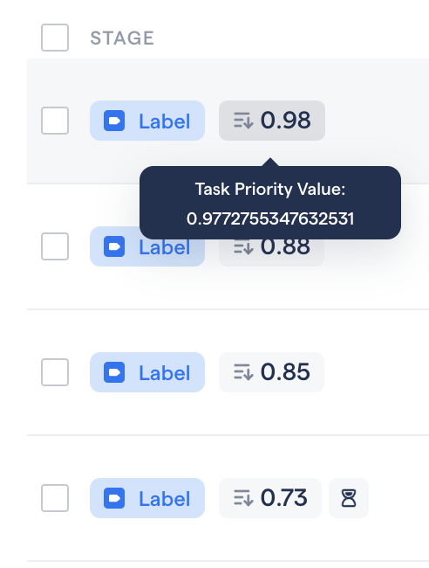
Task: Click the priority sort icon next to 0.85
Action: tap(243, 372)
